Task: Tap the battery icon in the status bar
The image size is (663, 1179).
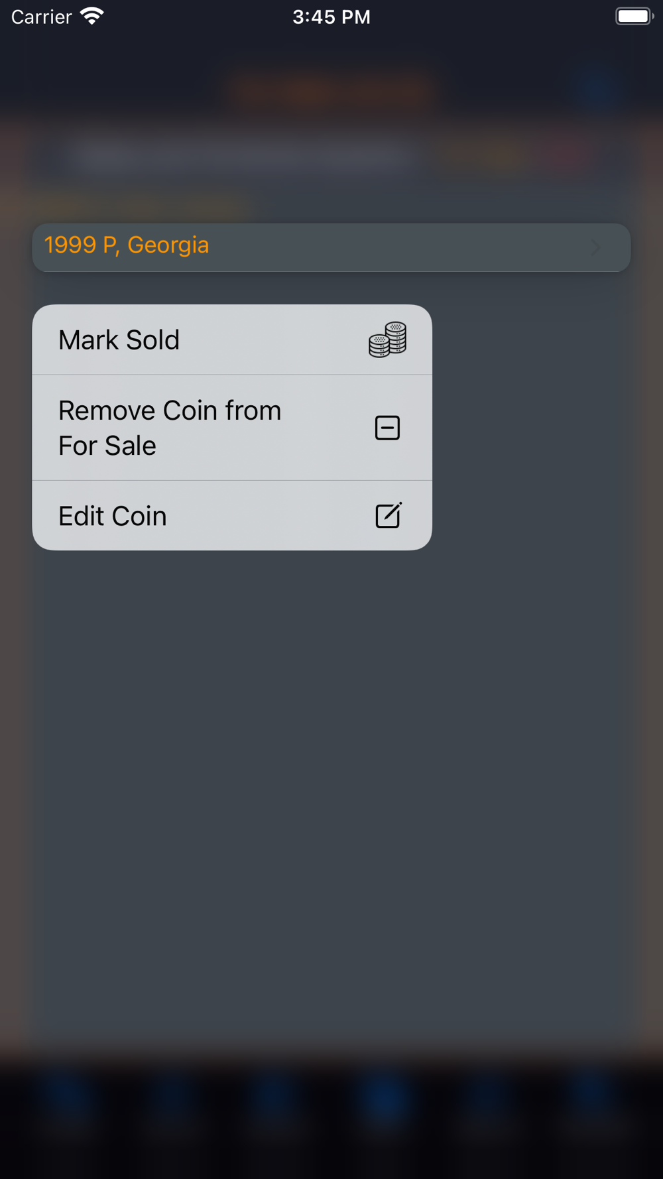Action: coord(634,16)
